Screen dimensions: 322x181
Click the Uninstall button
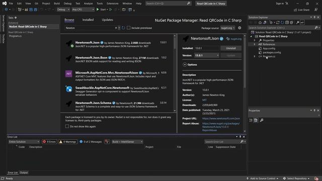[x=231, y=48]
